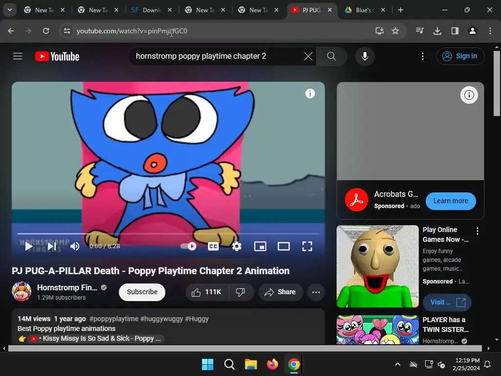
Task: Open a new browser tab
Action: pos(400,10)
